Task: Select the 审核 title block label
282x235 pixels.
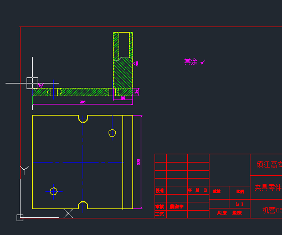Action: point(160,207)
